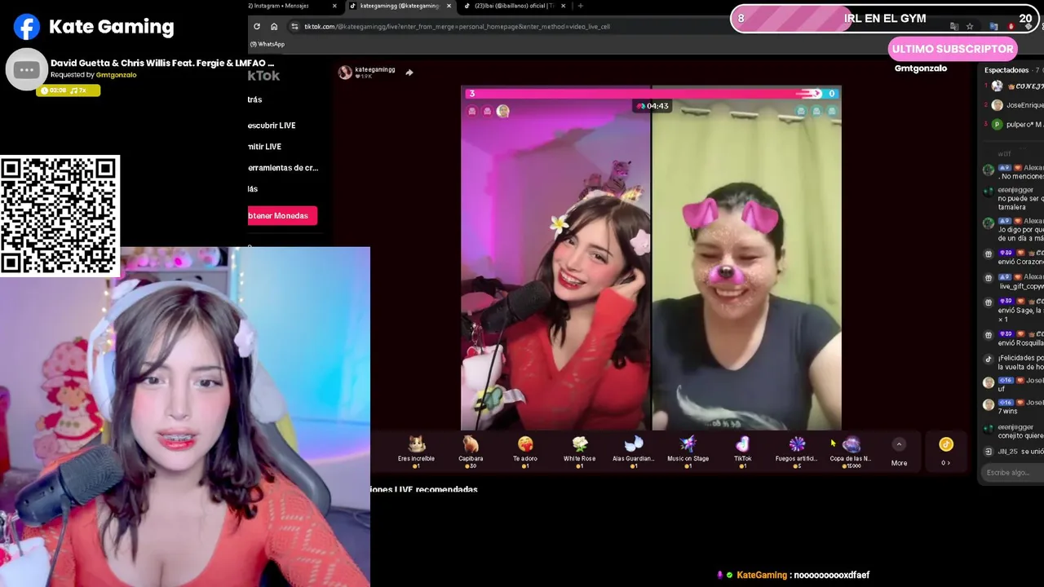Send the Copa de las N... gift

851,451
